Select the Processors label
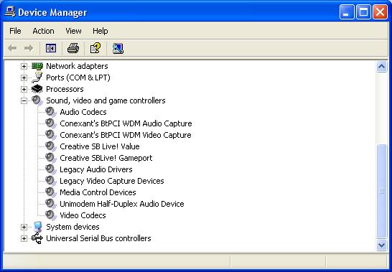 pyautogui.click(x=65, y=89)
